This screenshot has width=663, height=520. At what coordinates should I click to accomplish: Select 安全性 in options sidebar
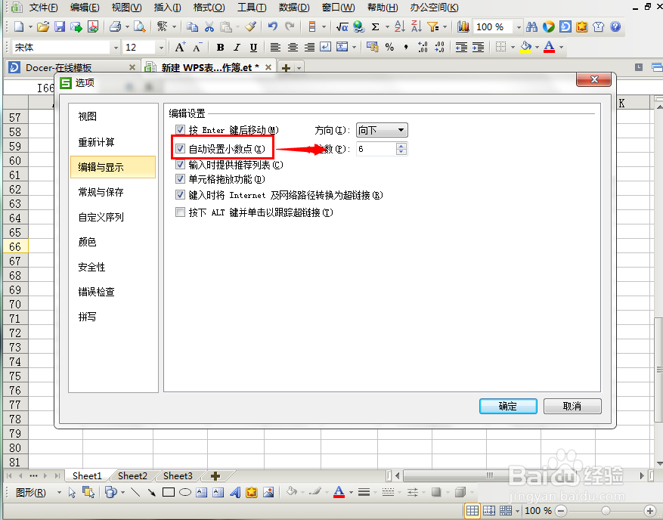coord(91,267)
